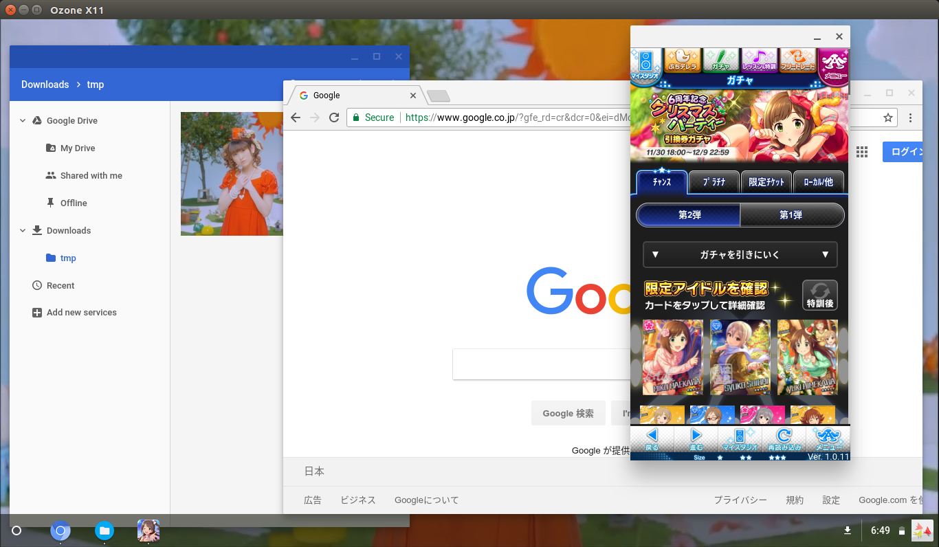Open the ガチャを引きにいく dropdown
939x547 pixels.
tap(740, 254)
